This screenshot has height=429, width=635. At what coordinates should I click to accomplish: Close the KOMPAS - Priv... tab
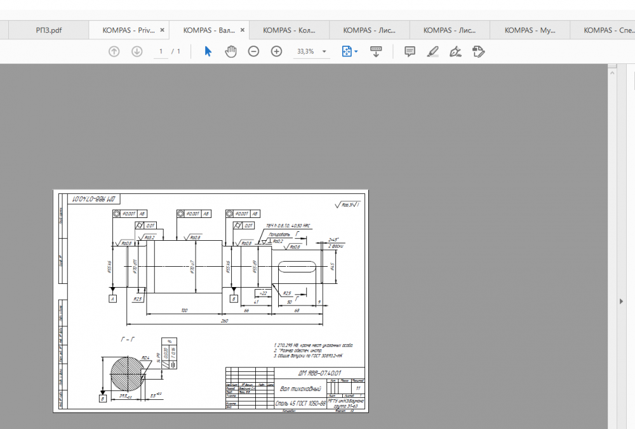point(162,30)
